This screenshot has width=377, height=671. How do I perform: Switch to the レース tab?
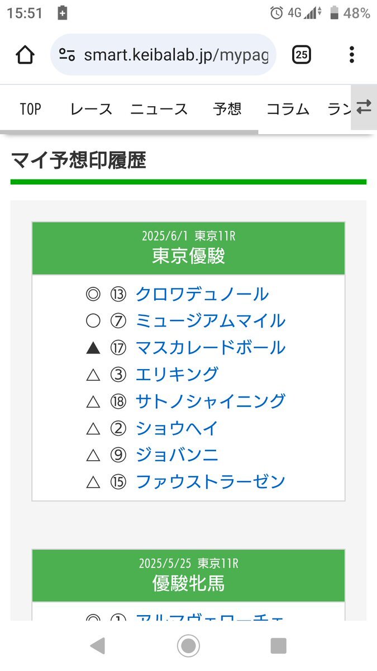(91, 109)
